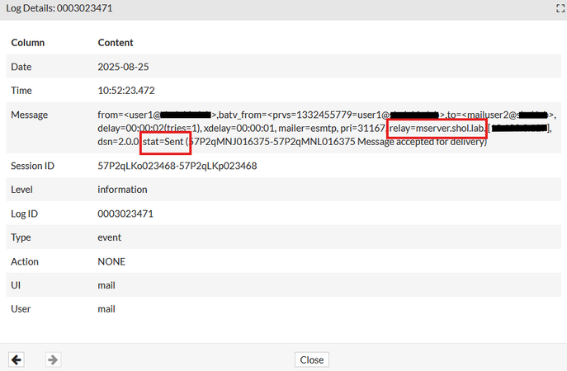Select the date value 2025-08-25
The width and height of the screenshot is (567, 371).
coord(123,66)
